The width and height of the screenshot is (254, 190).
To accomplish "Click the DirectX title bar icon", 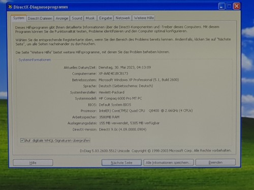I will pos(10,7).
